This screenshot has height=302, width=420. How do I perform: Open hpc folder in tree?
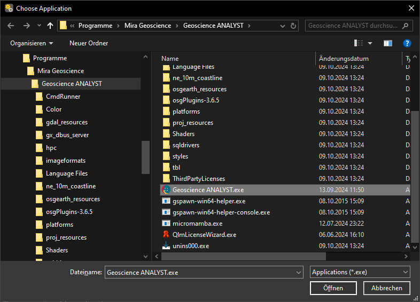pyautogui.click(x=51, y=148)
